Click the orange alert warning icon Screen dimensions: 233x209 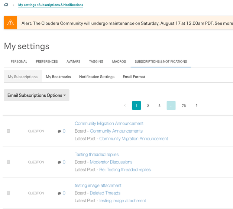10,23
